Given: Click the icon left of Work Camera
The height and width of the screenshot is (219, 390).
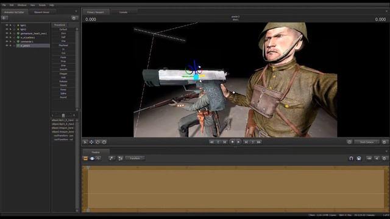Looking at the screenshot, I should click(x=349, y=142).
